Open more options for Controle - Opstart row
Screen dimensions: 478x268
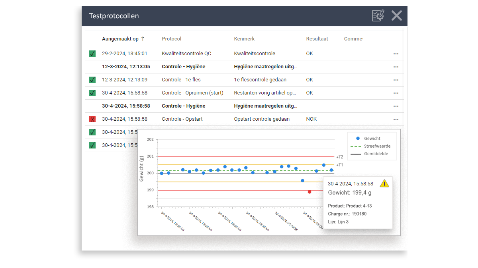(396, 119)
